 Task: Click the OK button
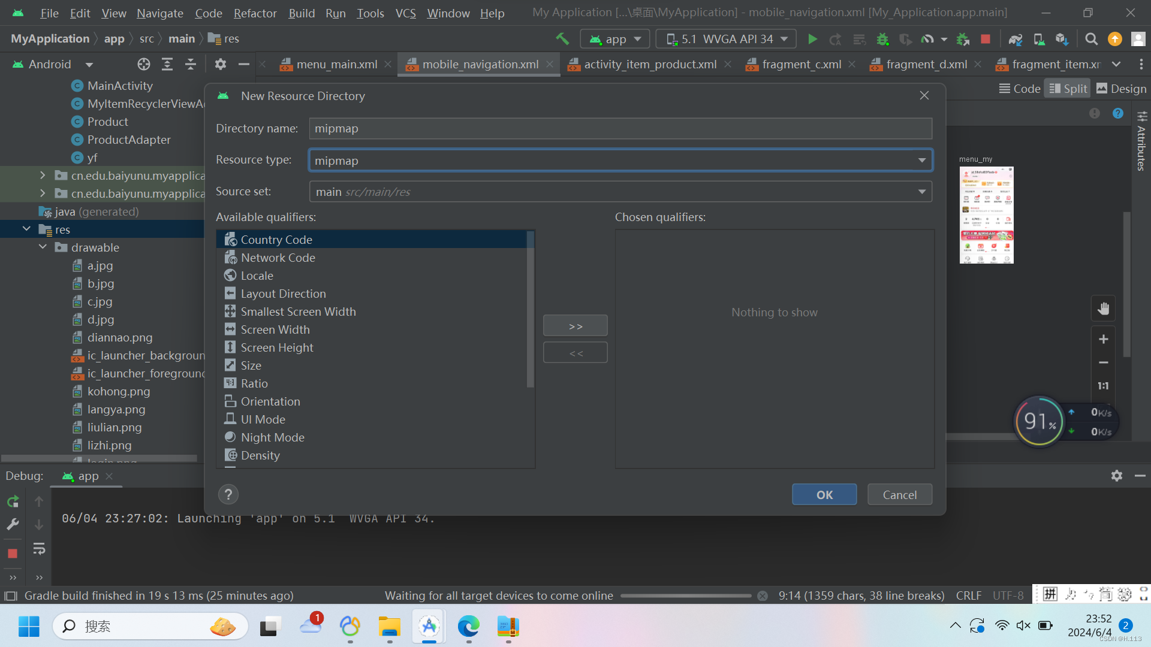click(824, 495)
